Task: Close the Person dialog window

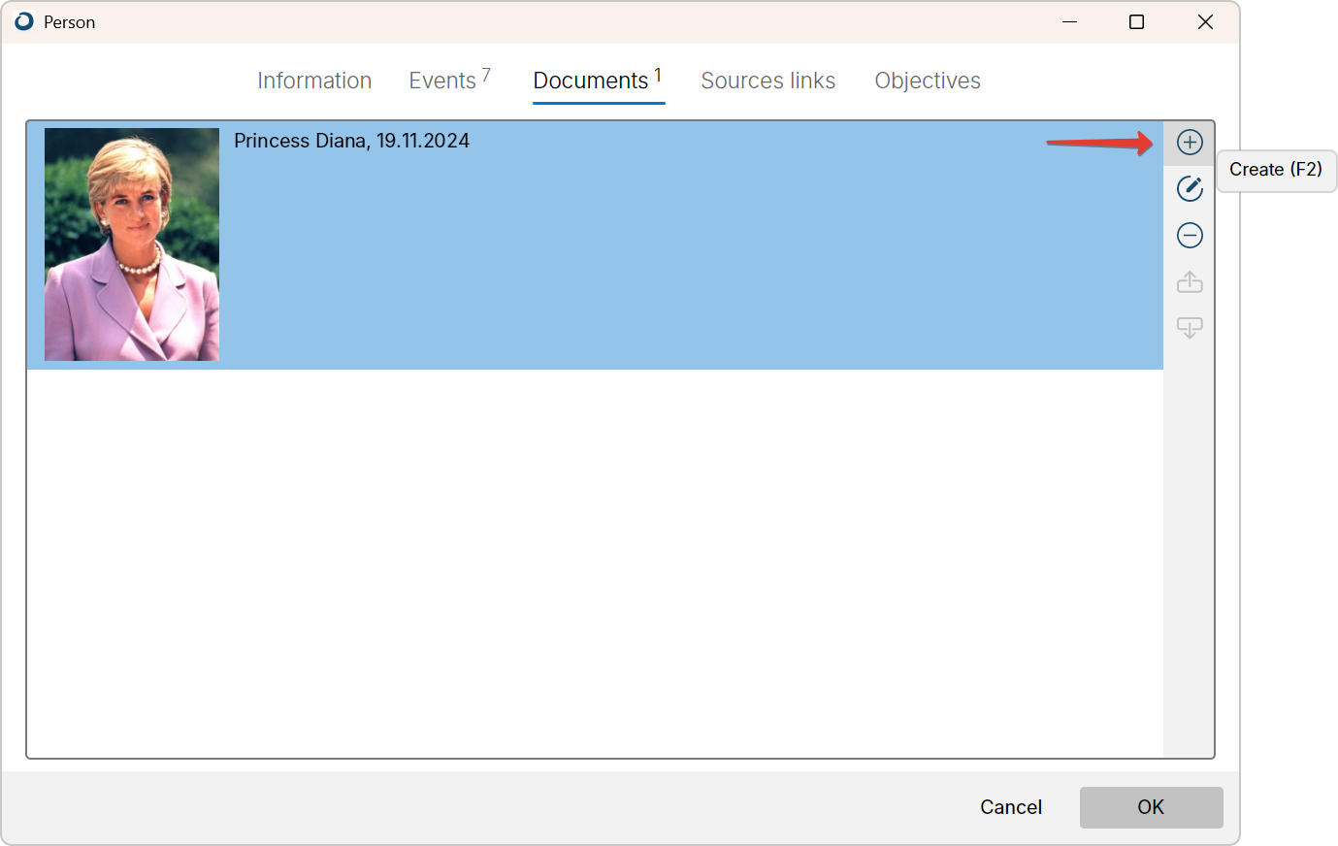Action: click(1205, 21)
